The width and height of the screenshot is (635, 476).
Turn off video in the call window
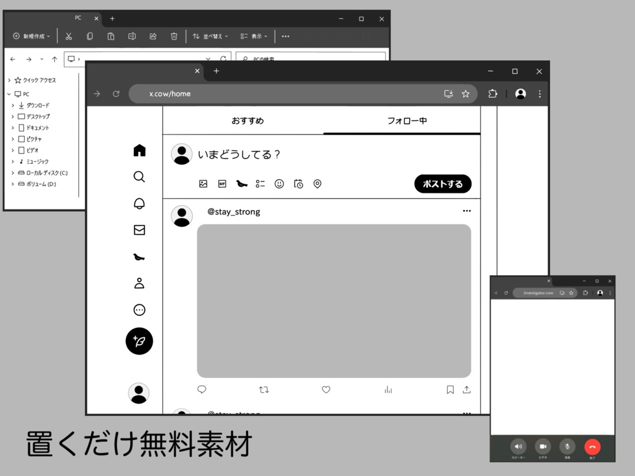point(543,446)
